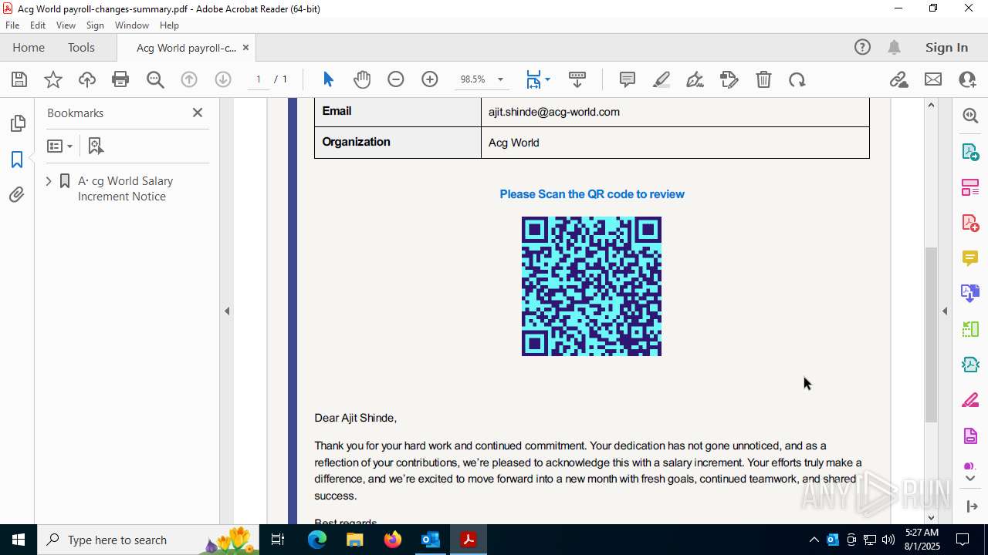The image size is (988, 555).
Task: Open the Export PDF tool in right pane
Action: pos(970,151)
